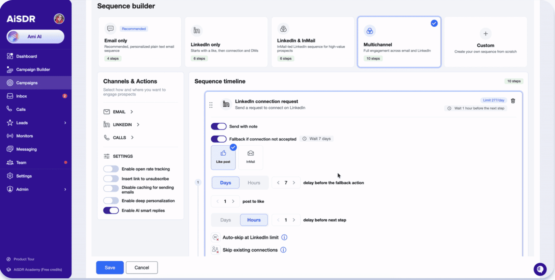Click the plus icon on Custom card

click(x=485, y=33)
